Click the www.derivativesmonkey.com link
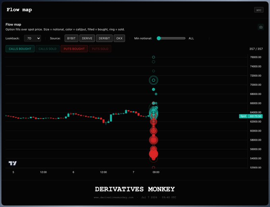The height and width of the screenshot is (207, 270). coord(114,197)
